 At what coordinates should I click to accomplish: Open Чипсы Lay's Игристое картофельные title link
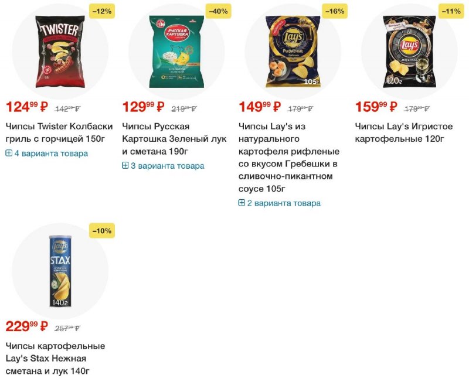coord(404,132)
